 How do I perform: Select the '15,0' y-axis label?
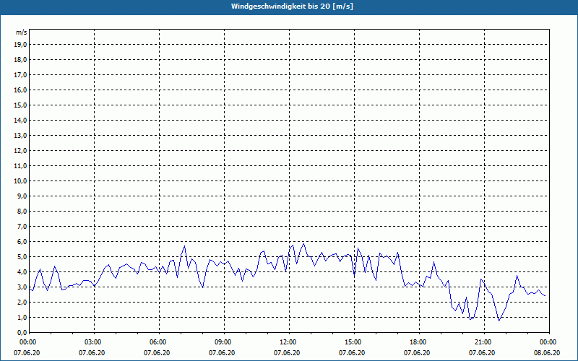20,105
